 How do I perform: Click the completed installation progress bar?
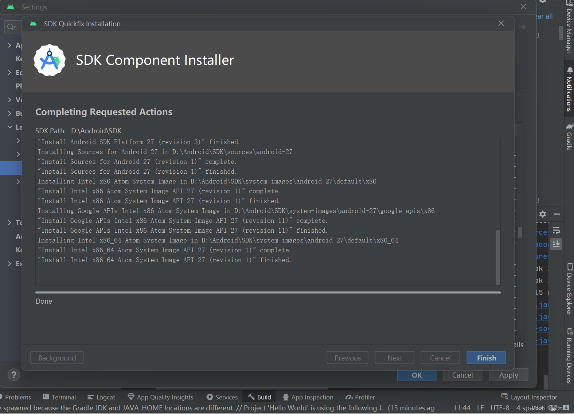268,292
